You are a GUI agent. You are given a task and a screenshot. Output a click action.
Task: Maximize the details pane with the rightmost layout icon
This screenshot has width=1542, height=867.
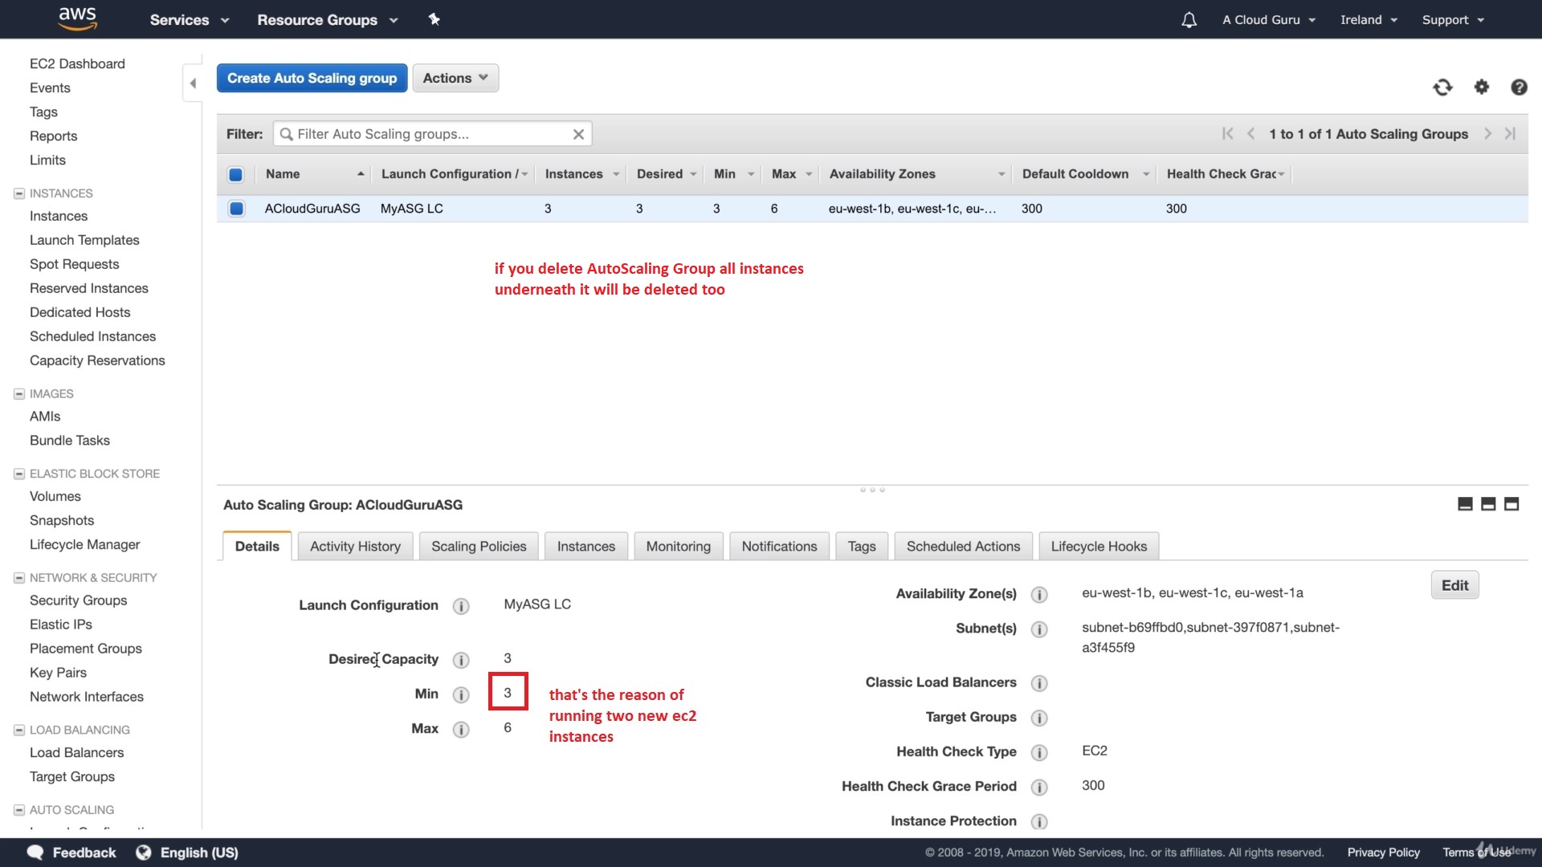point(1511,504)
